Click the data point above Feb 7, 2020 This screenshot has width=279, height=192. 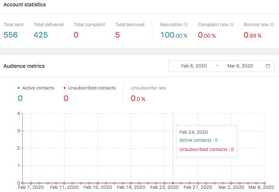click(31, 183)
